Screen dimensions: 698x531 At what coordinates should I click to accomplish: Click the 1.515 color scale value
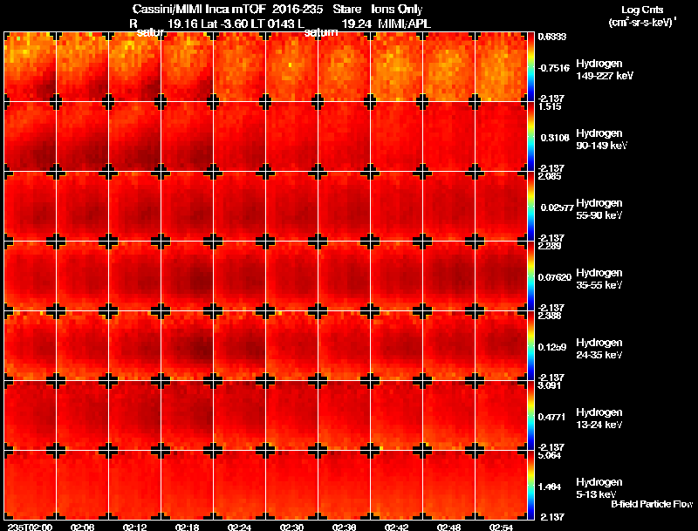click(550, 106)
